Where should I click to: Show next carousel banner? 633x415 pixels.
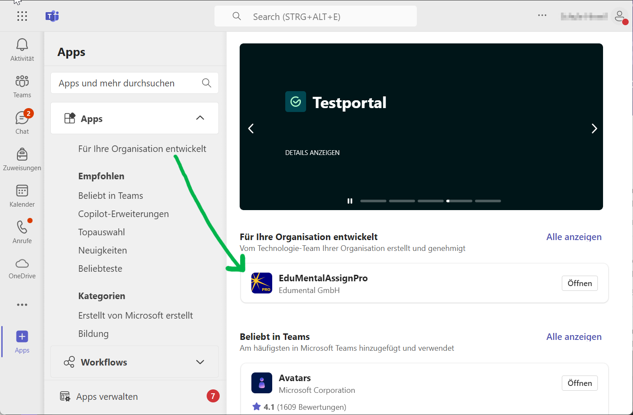[594, 128]
